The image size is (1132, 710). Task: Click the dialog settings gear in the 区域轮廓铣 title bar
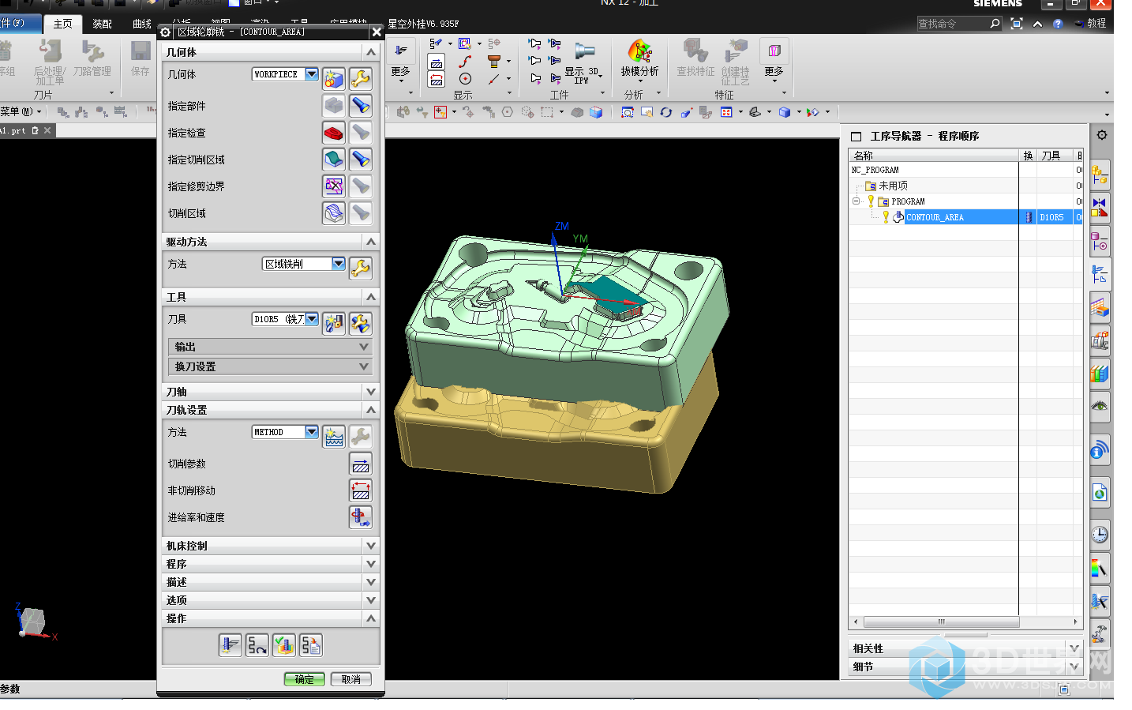pyautogui.click(x=165, y=32)
